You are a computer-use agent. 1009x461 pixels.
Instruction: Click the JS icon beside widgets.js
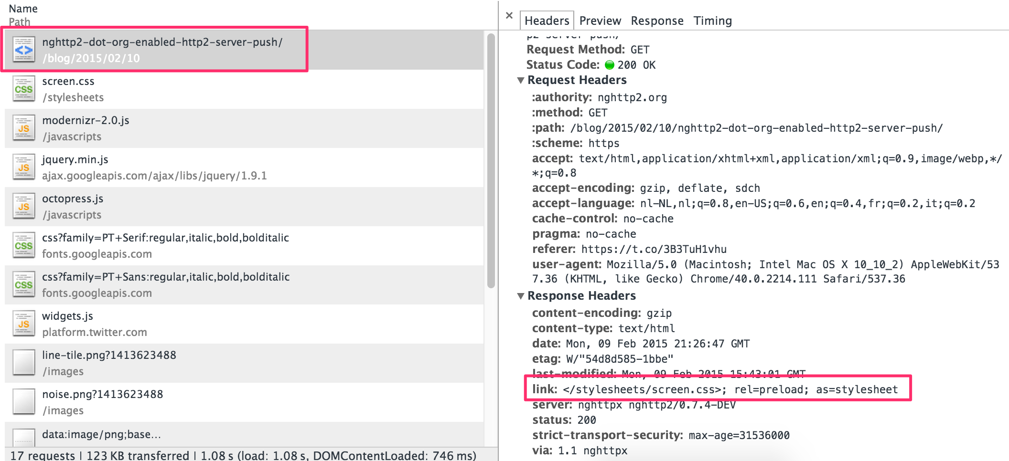point(24,324)
